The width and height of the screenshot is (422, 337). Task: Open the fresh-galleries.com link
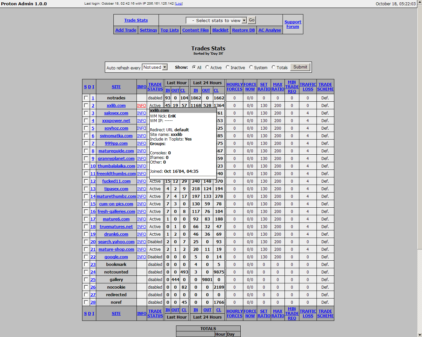click(116, 211)
